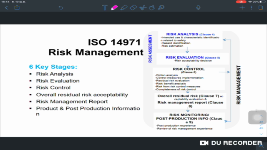The height and width of the screenshot is (150, 267).
Task: Select the lasso shape tool
Action: click(x=152, y=7)
